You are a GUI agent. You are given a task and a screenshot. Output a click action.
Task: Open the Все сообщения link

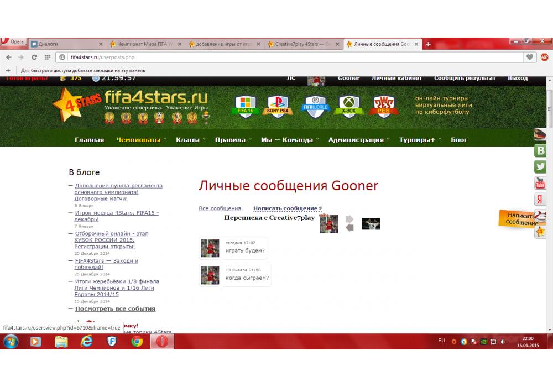coord(220,208)
